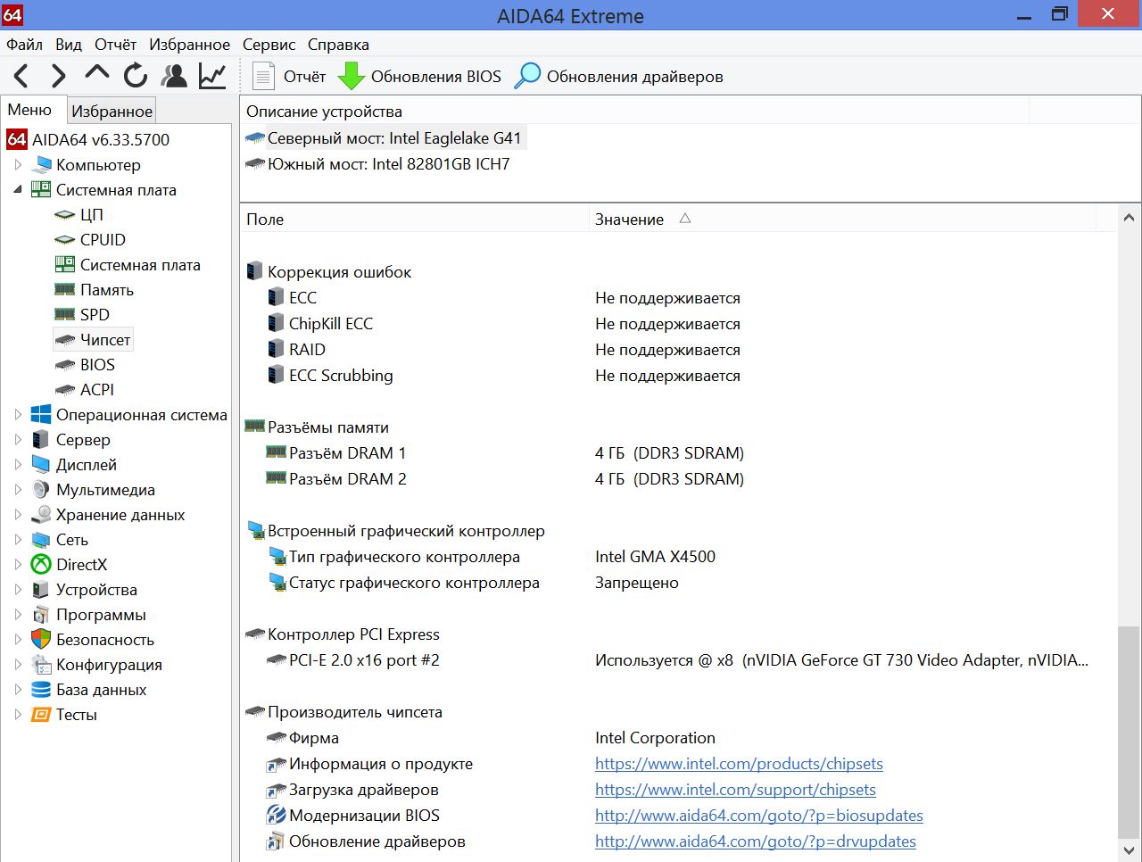Expand the Компьютер tree node
The height and width of the screenshot is (862, 1142).
tap(18, 165)
